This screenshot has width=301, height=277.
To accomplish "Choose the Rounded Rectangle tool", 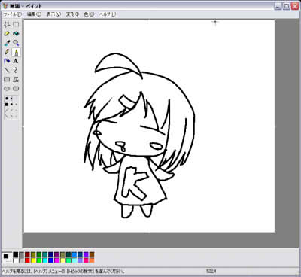I will [x=16, y=89].
